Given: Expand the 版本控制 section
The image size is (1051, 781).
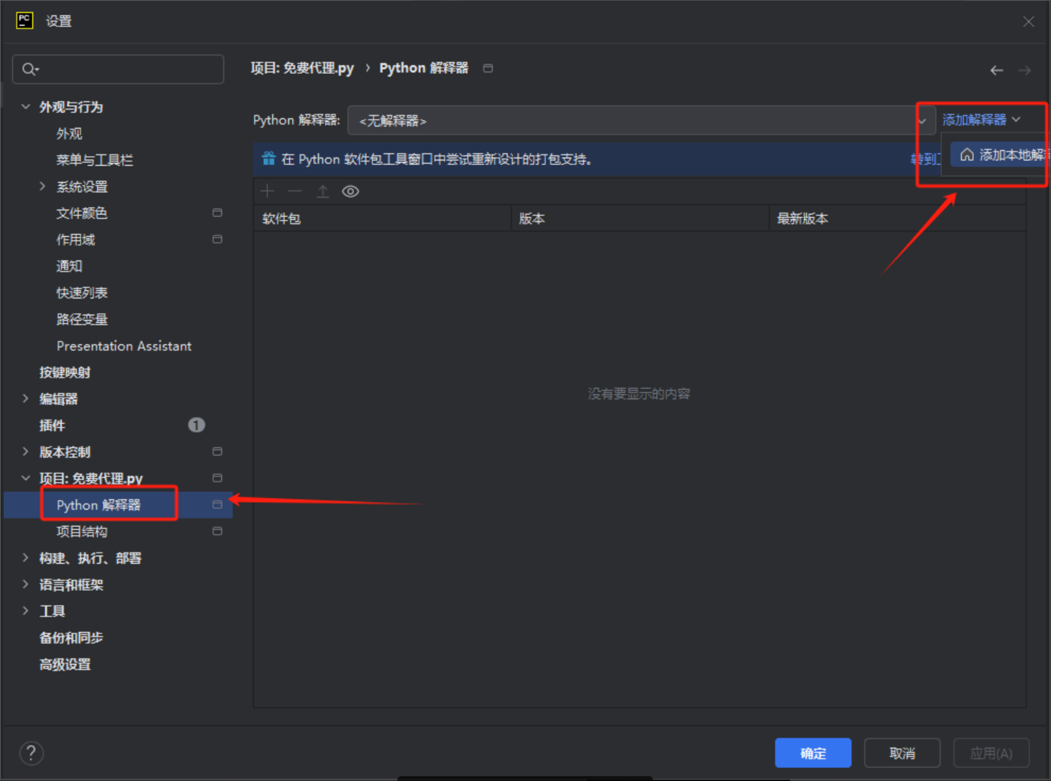Looking at the screenshot, I should (26, 451).
